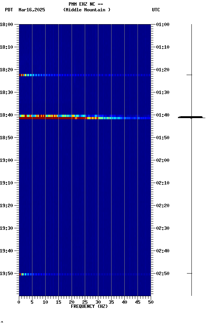The height and width of the screenshot is (326, 208).
Task: Click the '40' frequency axis label
Action: [124, 302]
